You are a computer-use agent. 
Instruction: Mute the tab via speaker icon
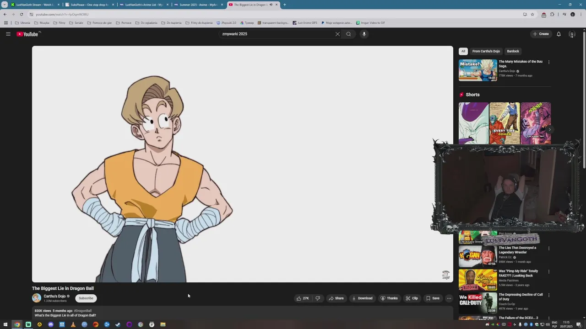(x=271, y=5)
